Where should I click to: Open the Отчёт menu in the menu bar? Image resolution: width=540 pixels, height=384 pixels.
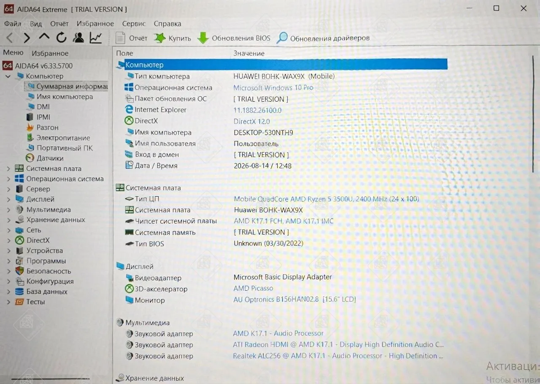(x=59, y=24)
